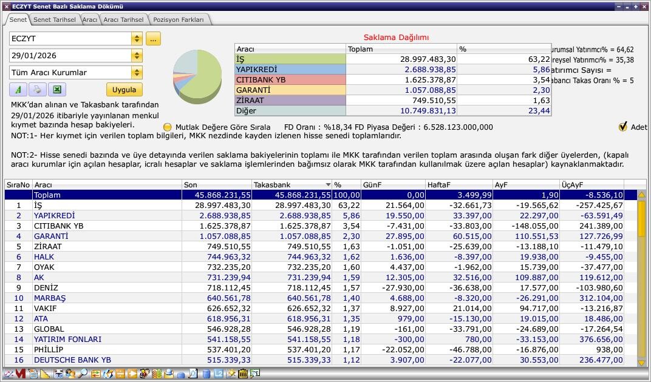Click the '...' browse button next to ECZYT

click(152, 39)
